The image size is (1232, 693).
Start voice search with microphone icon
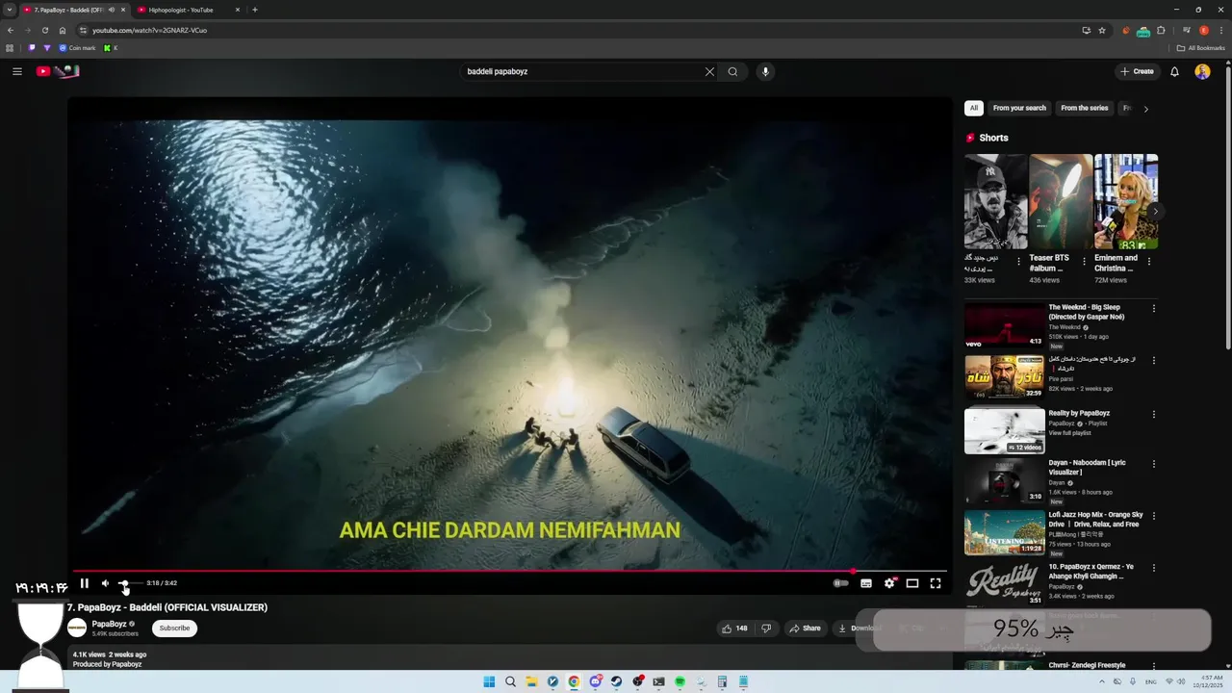point(765,71)
